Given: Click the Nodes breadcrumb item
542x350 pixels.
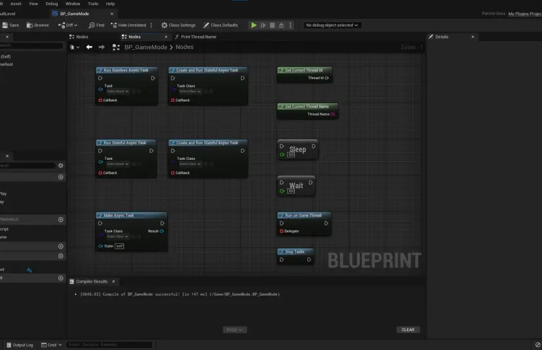Looking at the screenshot, I should (184, 47).
